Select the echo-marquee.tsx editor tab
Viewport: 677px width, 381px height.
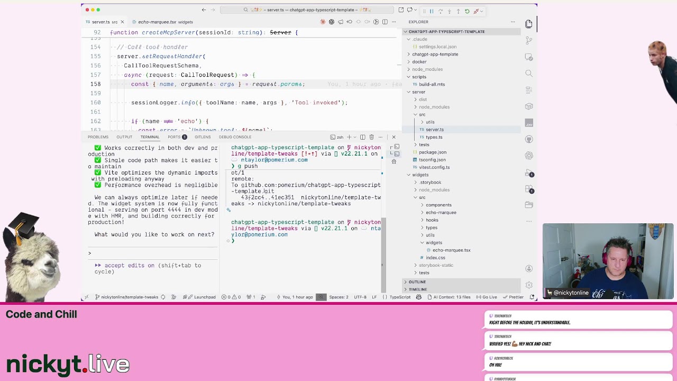[x=165, y=22]
